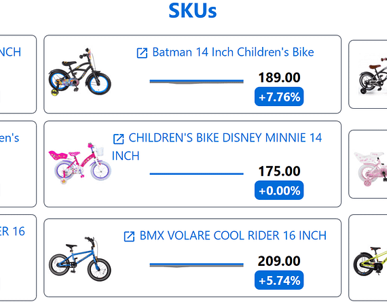
Task: Click external link icon next to Disney Minnie title
Action: [x=118, y=139]
